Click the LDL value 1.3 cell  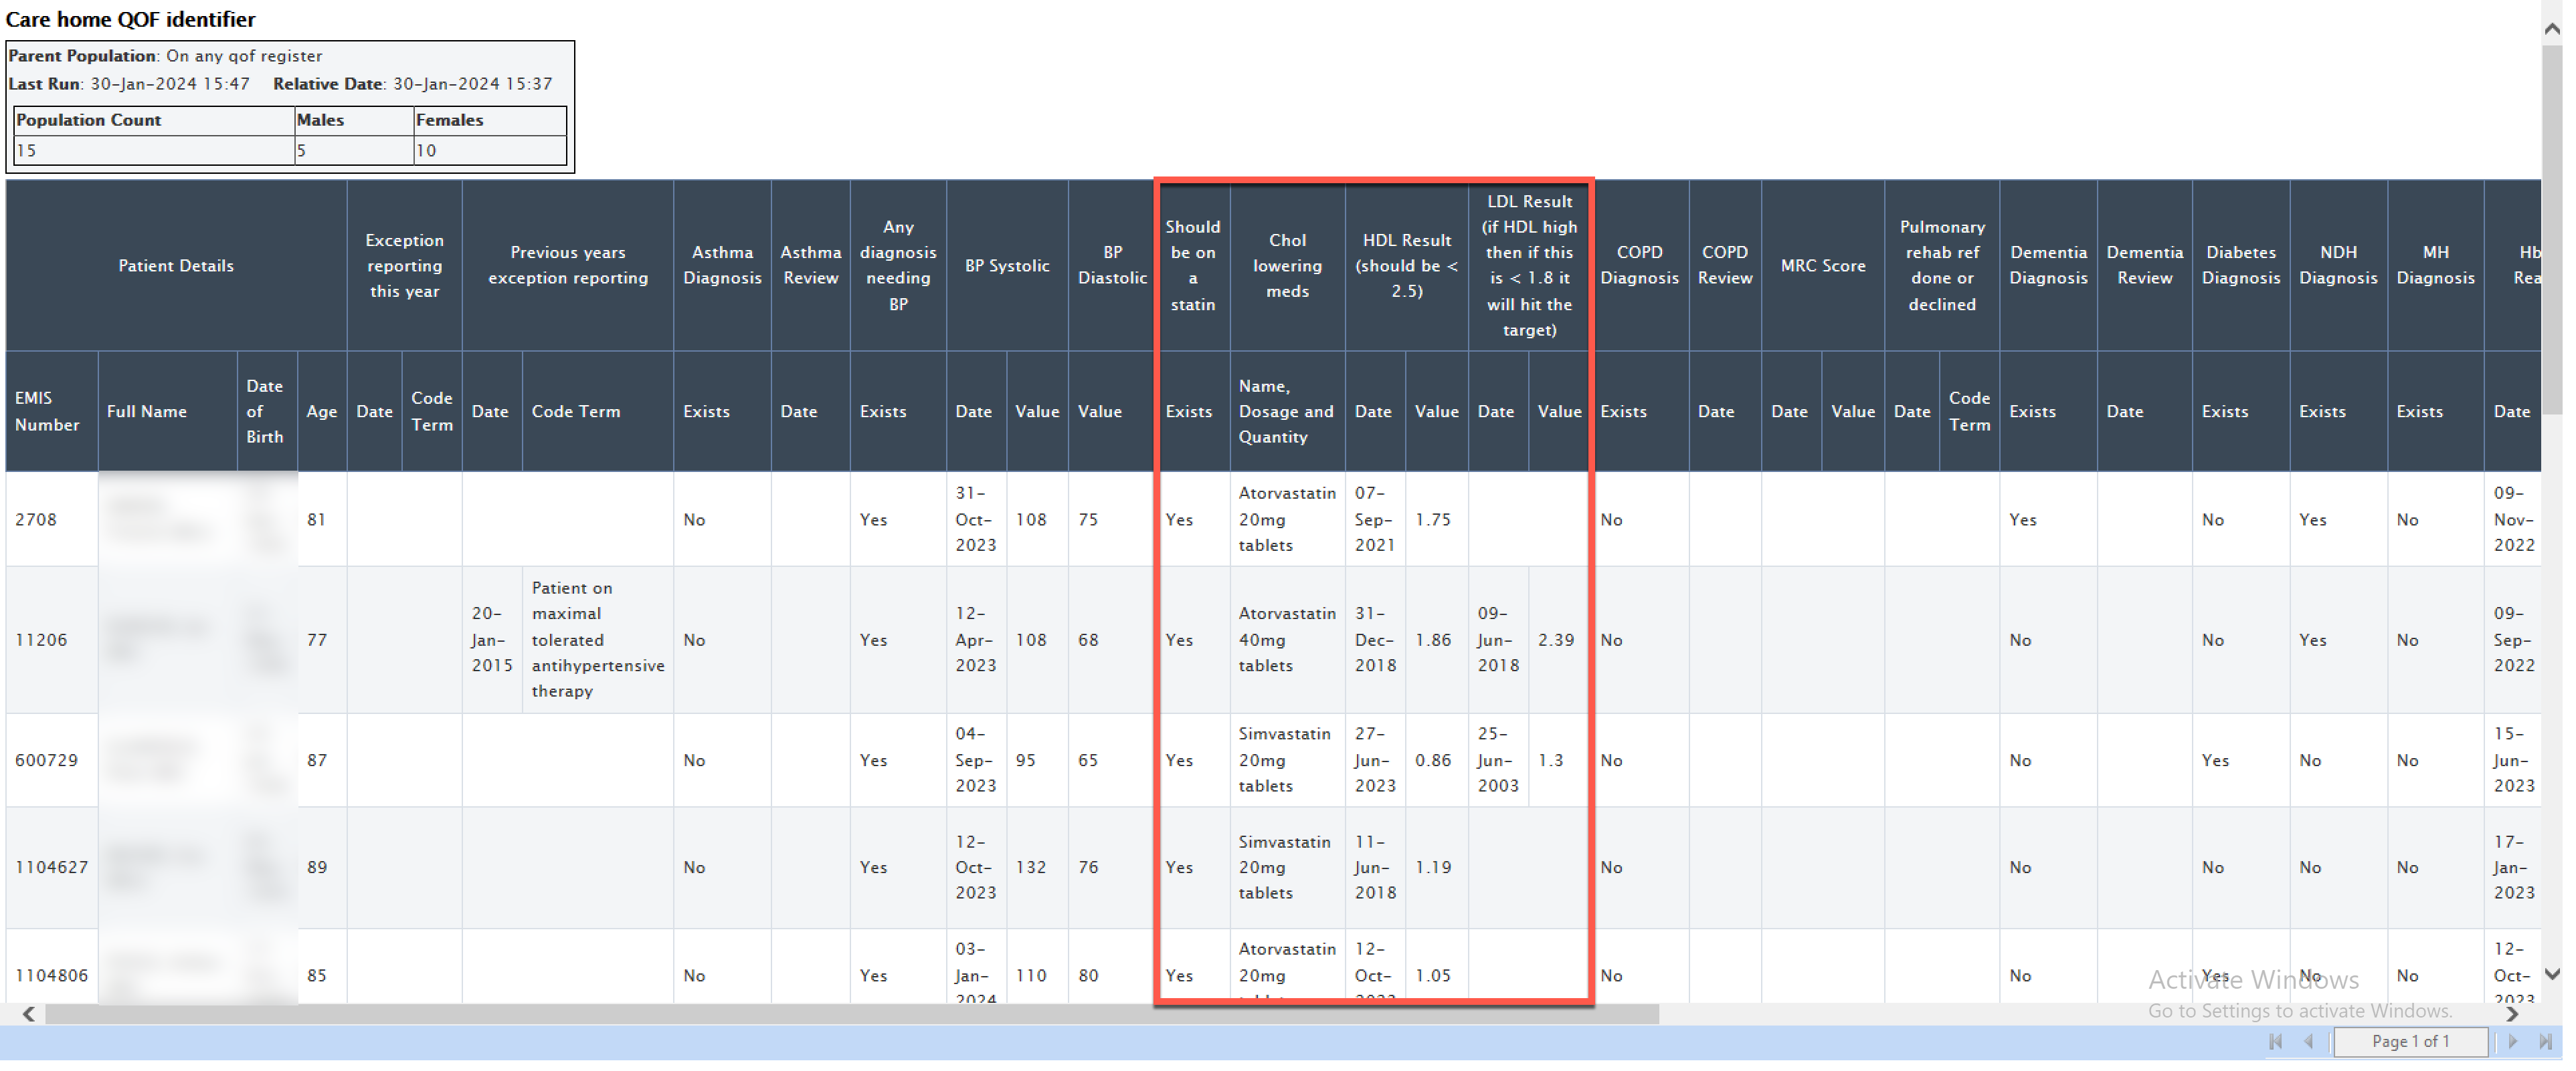1559,760
